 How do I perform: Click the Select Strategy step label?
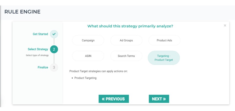[38, 49]
